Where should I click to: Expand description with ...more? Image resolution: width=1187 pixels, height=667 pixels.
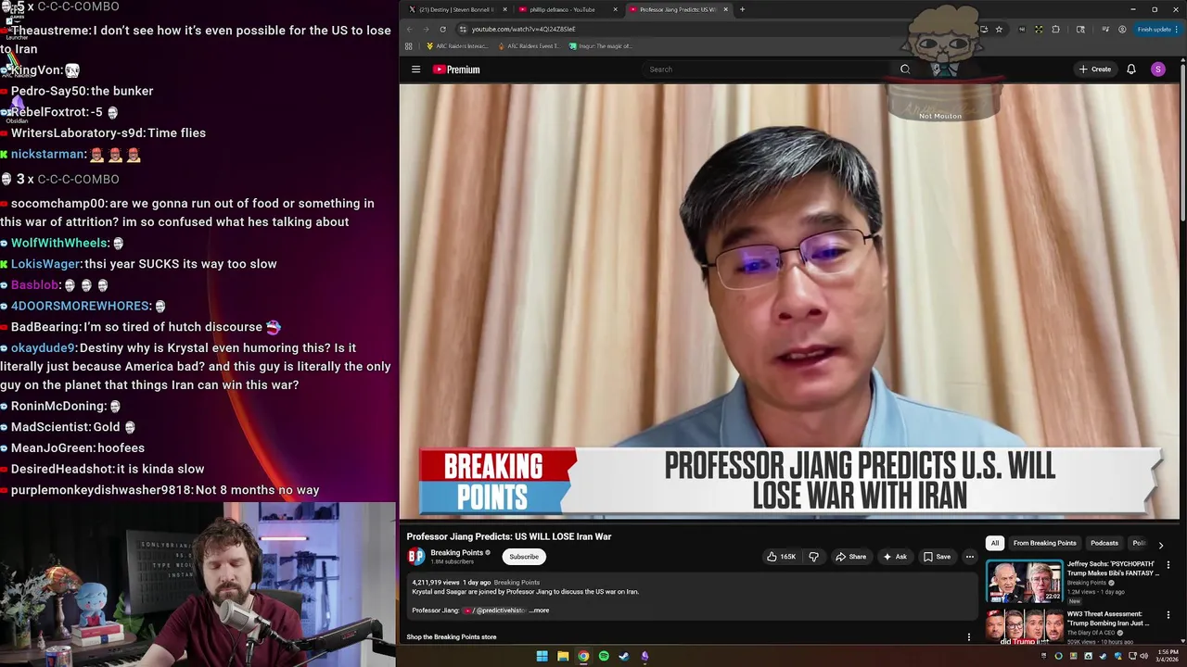540,610
